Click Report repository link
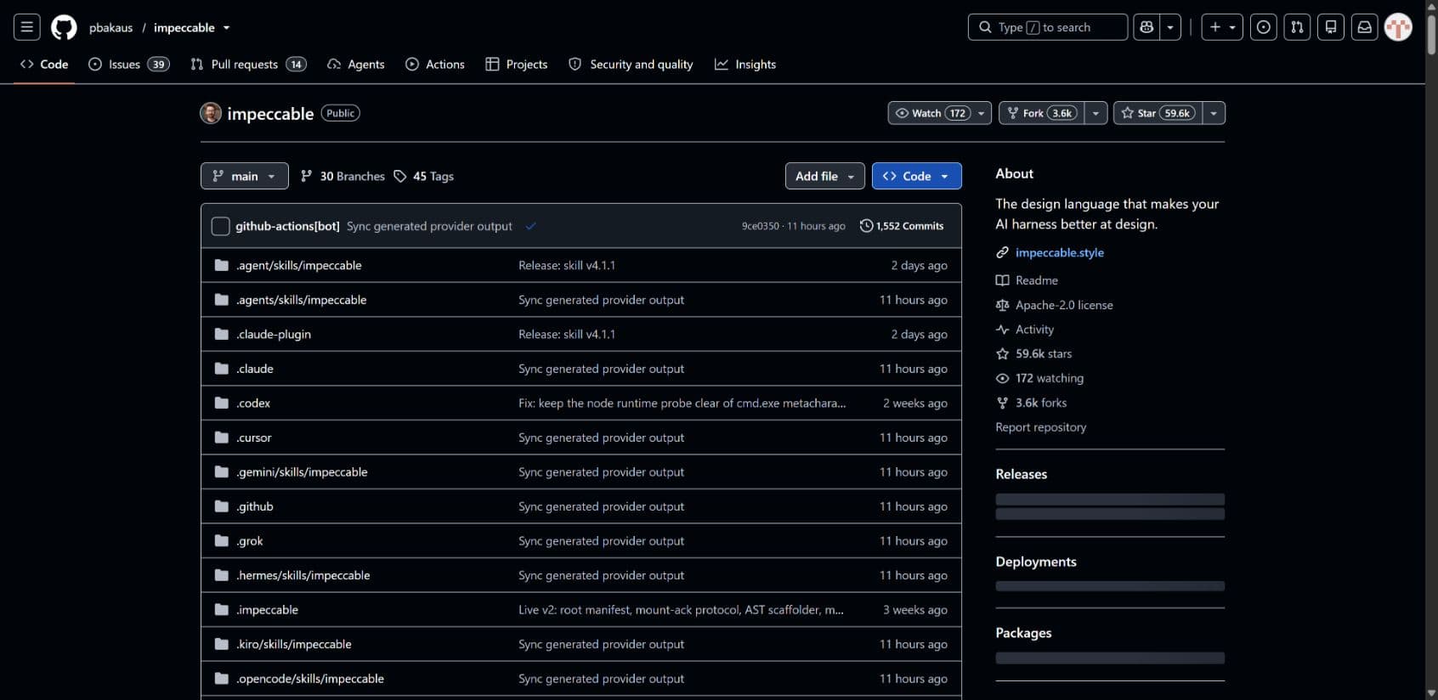 pos(1041,427)
